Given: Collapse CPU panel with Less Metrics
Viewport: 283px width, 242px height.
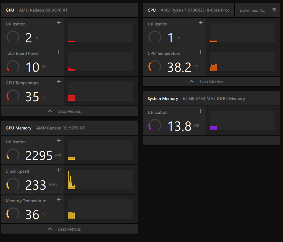Looking at the screenshot, I should 211,82.
